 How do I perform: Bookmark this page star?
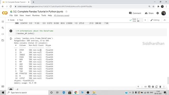tap(153, 6)
